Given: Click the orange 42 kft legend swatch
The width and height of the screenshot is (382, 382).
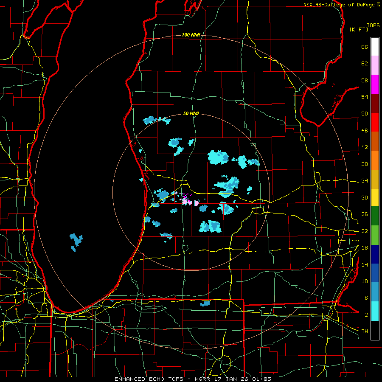Looking at the screenshot, I should [x=375, y=160].
